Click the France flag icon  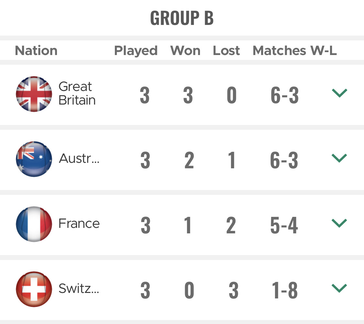point(34,224)
